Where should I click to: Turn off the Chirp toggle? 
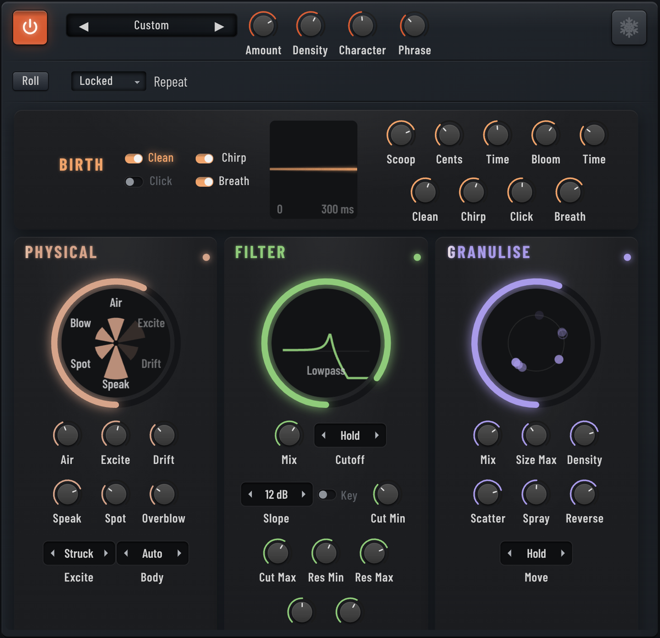point(205,158)
